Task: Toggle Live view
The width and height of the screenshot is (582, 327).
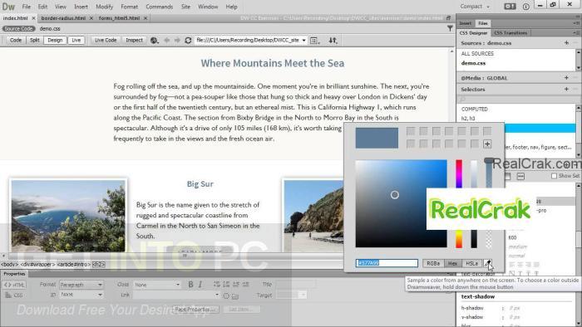Action: 76,40
